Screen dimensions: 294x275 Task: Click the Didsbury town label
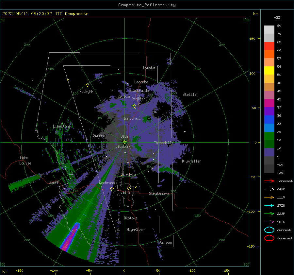pos(123,146)
